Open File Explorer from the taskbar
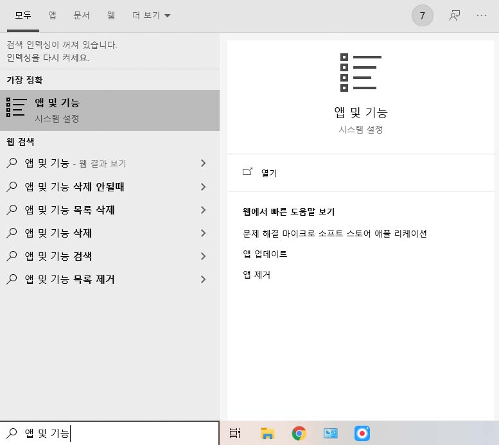Image resolution: width=499 pixels, height=445 pixels. point(267,433)
